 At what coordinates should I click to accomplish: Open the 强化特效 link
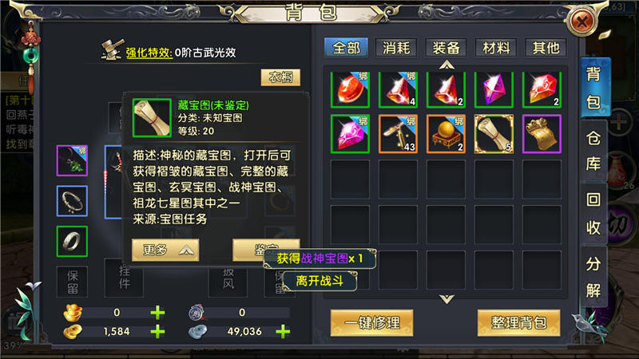149,53
